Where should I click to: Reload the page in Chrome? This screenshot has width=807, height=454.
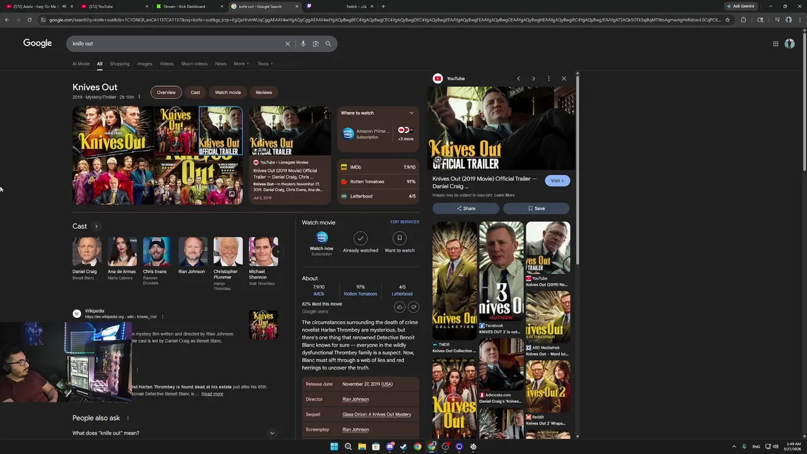tap(29, 20)
